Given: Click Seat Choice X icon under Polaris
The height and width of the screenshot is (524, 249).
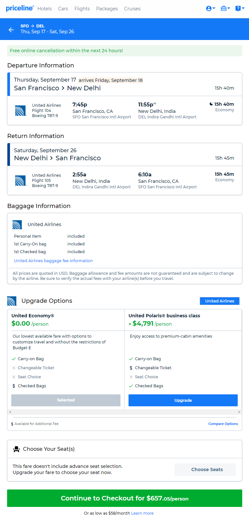Looking at the screenshot, I should 131,377.
